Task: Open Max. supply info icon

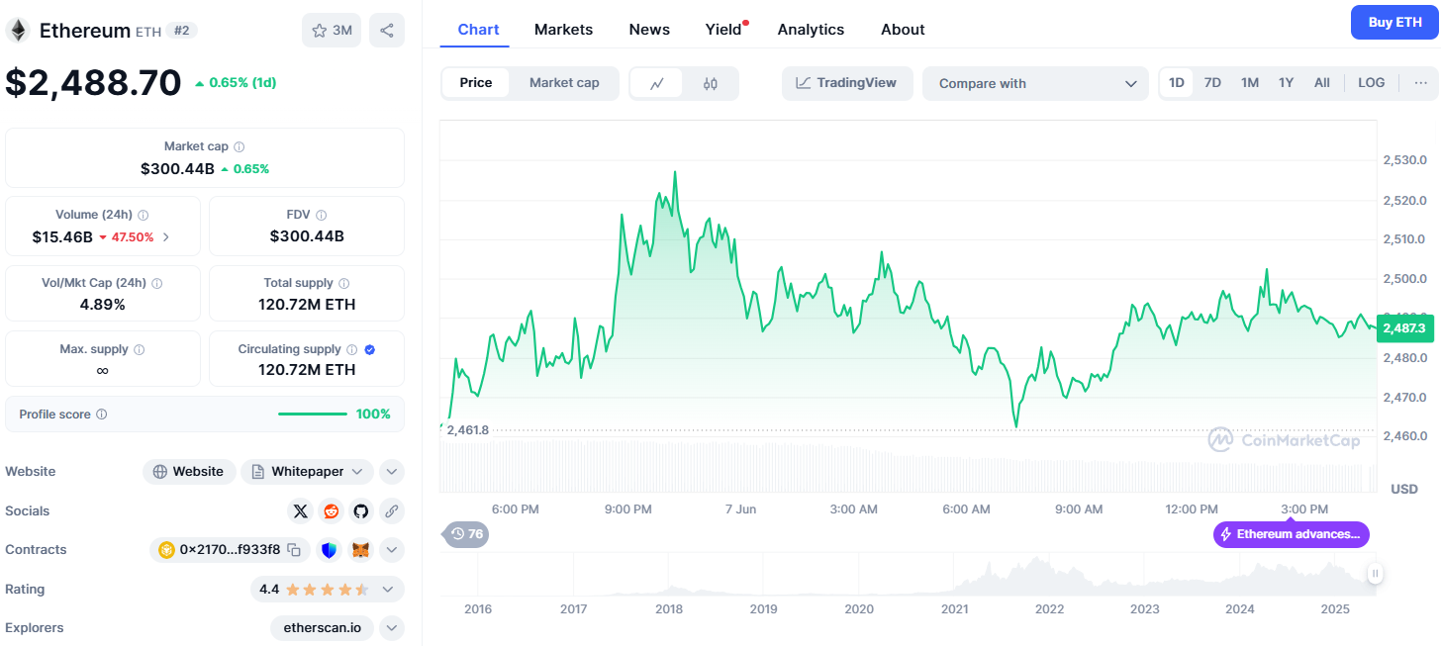Action: 139,349
